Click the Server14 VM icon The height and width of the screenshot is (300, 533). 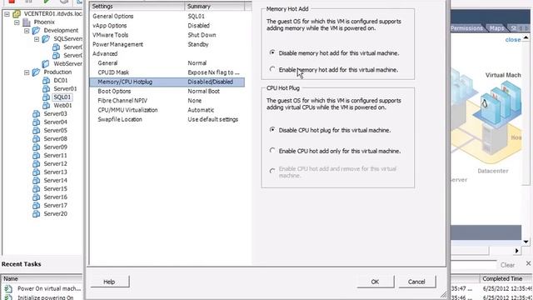pos(36,181)
